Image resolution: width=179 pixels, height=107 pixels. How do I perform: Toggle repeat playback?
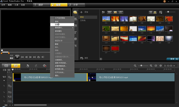coord(38,57)
